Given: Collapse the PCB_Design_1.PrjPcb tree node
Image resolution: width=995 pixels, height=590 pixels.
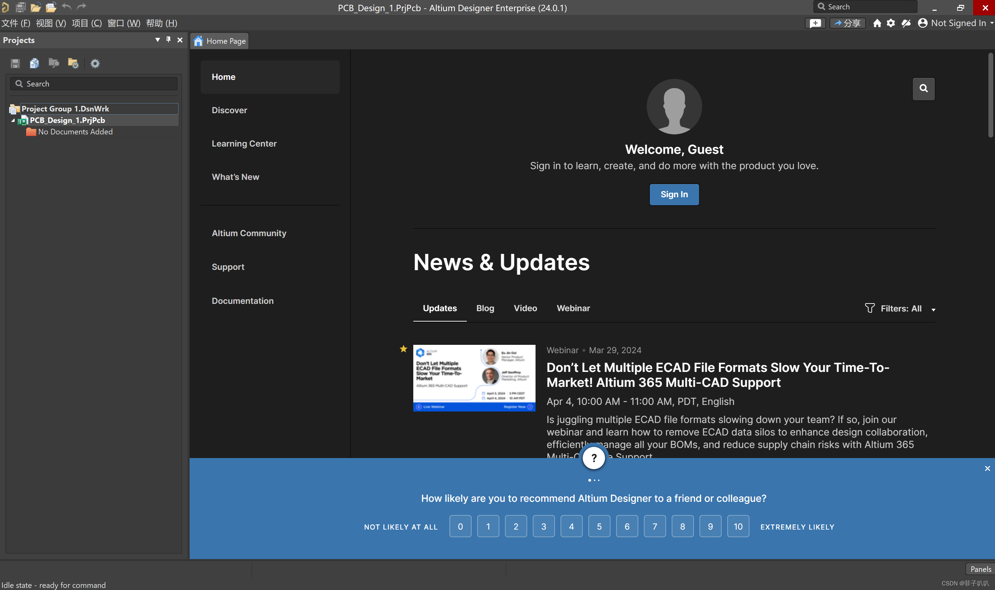Looking at the screenshot, I should 13,120.
